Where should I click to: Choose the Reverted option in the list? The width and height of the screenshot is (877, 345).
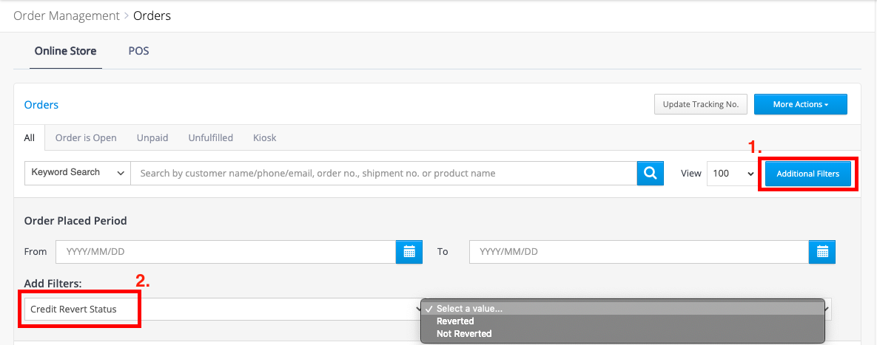point(622,321)
